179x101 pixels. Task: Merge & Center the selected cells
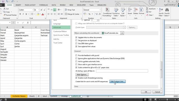click(x=72, y=14)
